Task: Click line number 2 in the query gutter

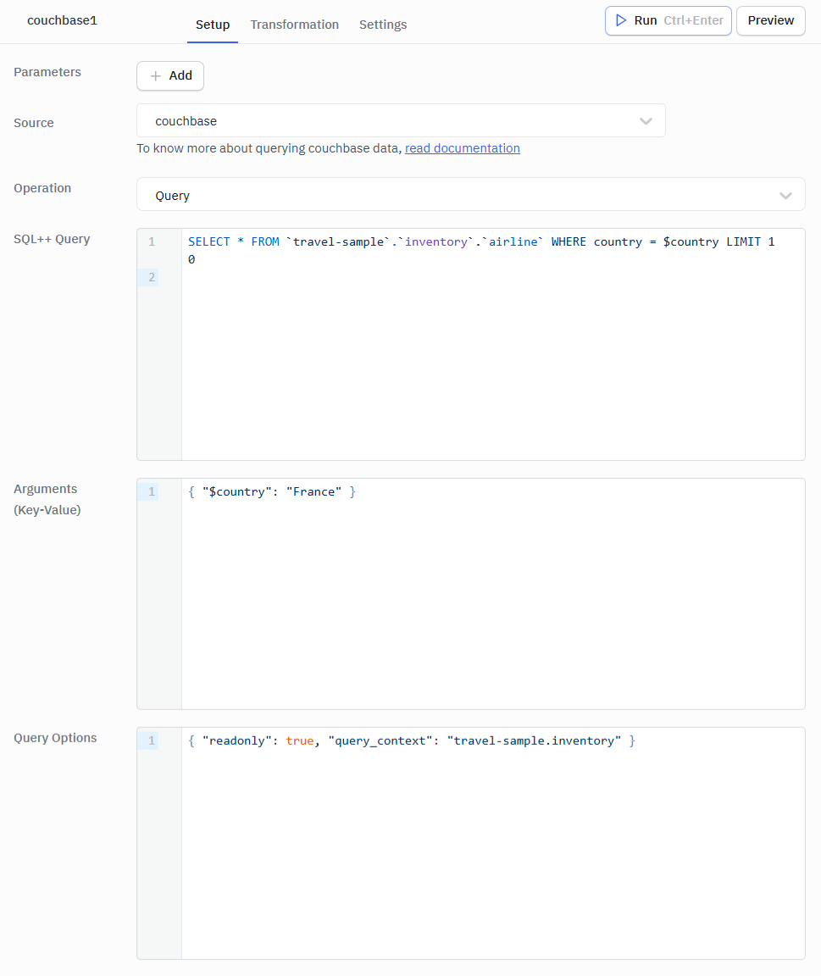Action: pyautogui.click(x=151, y=277)
